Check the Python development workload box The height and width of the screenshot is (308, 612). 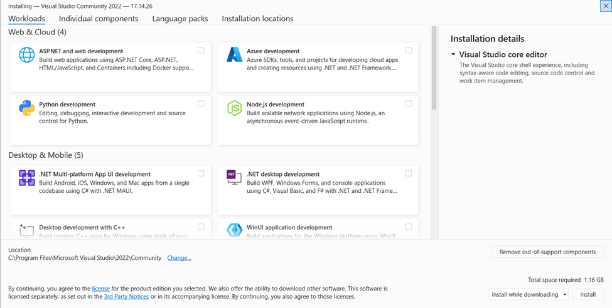[x=201, y=104]
